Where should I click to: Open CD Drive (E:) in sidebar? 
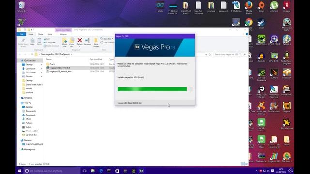[29, 135]
